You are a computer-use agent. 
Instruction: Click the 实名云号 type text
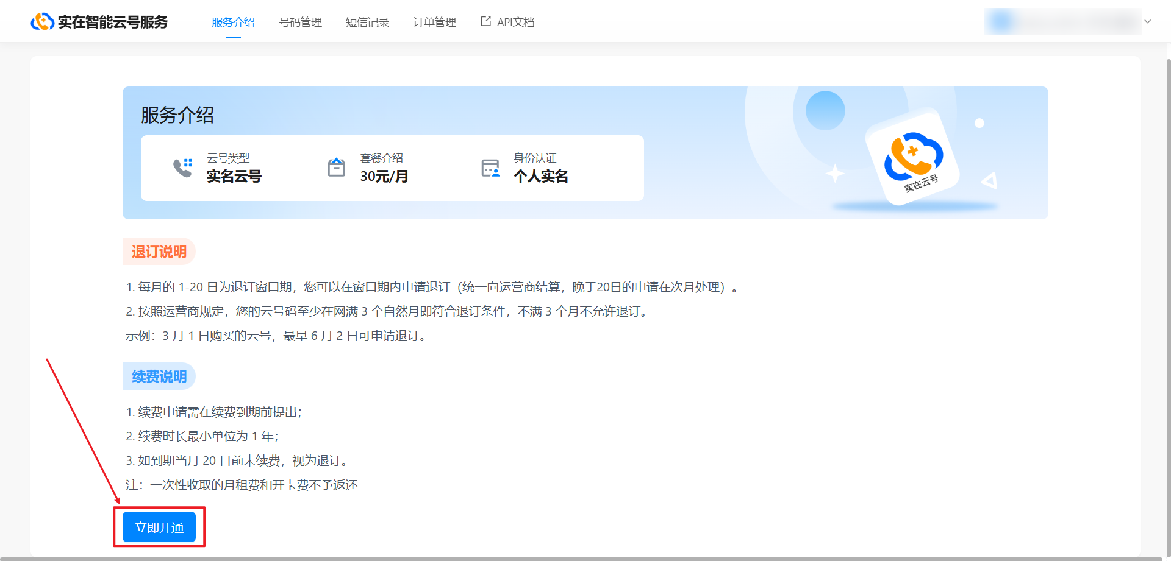234,177
